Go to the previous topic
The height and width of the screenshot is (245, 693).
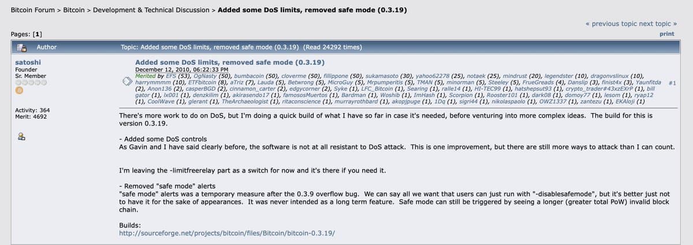click(x=611, y=24)
